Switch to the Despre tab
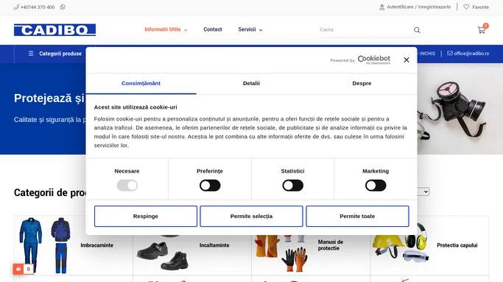 (x=362, y=84)
